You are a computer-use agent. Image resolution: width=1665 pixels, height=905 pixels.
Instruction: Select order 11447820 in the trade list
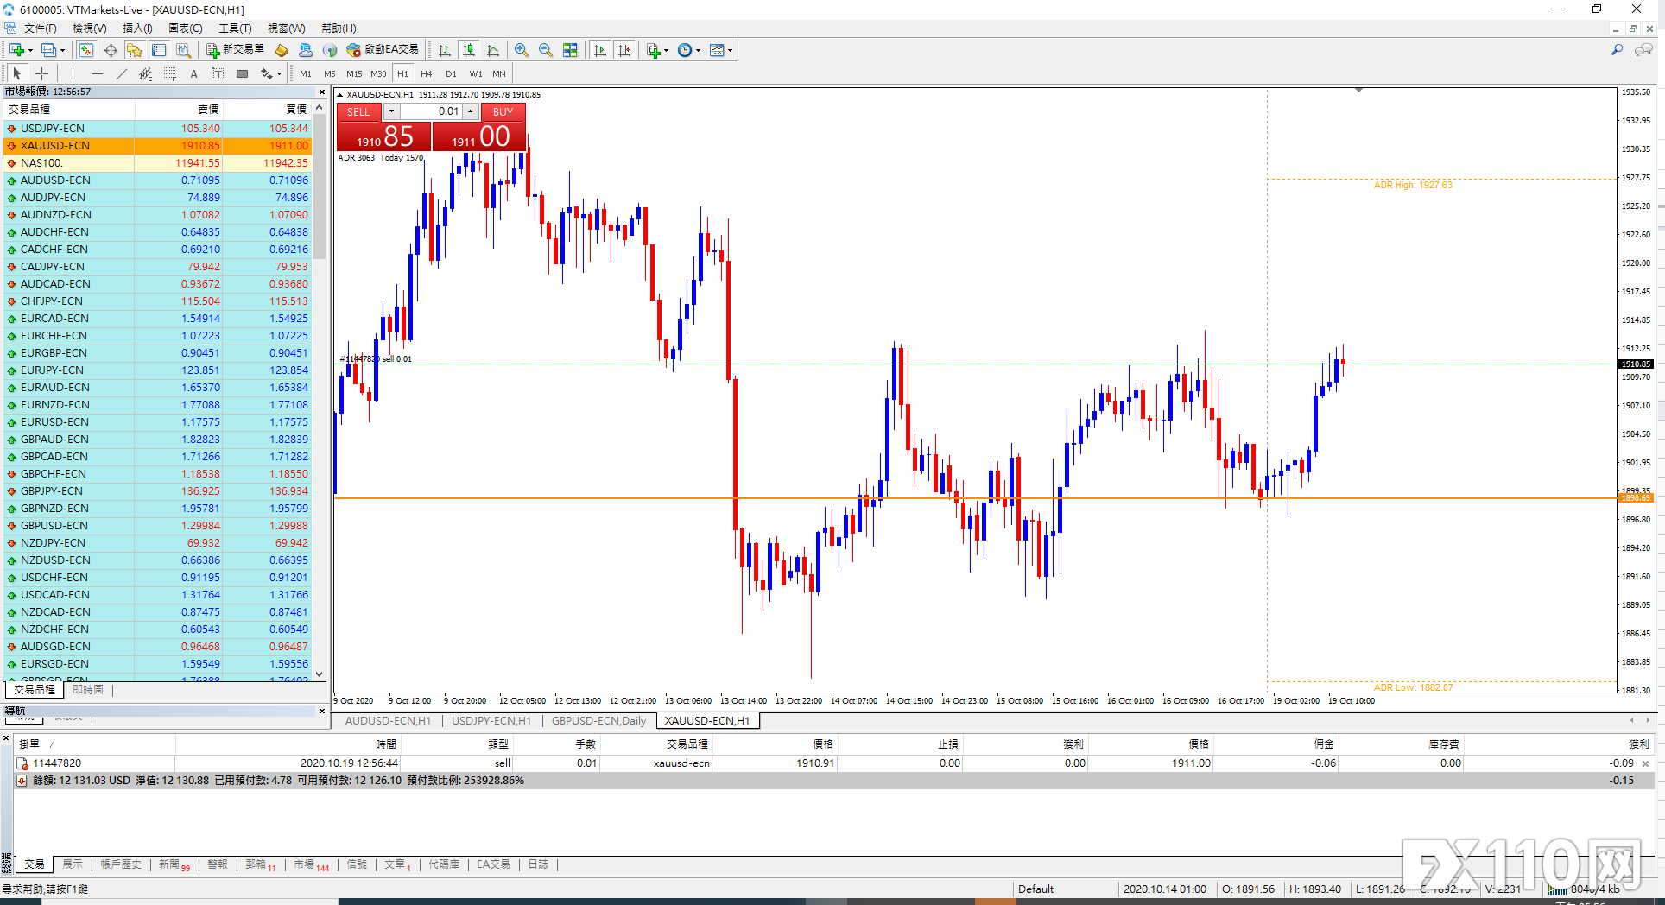(833, 763)
